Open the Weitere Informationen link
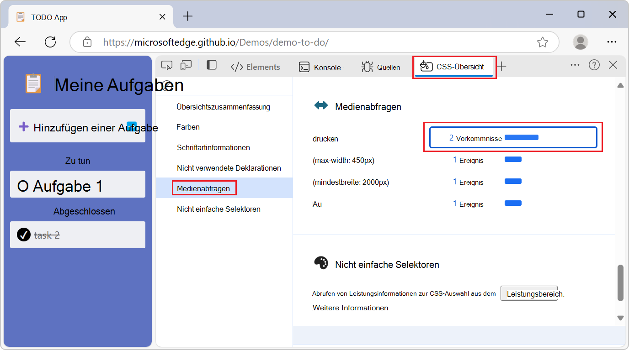The height and width of the screenshot is (350, 629). 350,308
